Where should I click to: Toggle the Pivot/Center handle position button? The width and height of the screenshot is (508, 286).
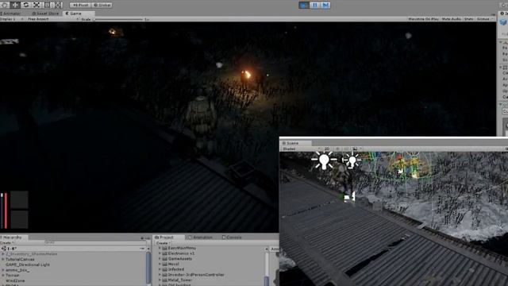pos(80,6)
